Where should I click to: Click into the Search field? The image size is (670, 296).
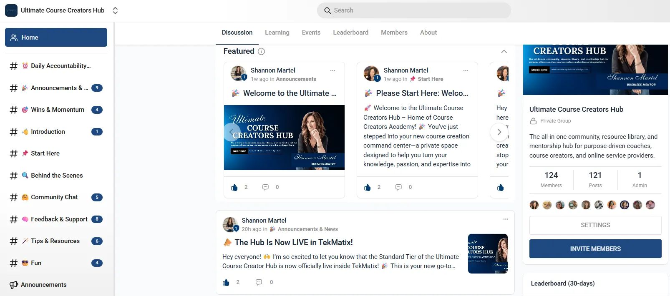pyautogui.click(x=414, y=10)
